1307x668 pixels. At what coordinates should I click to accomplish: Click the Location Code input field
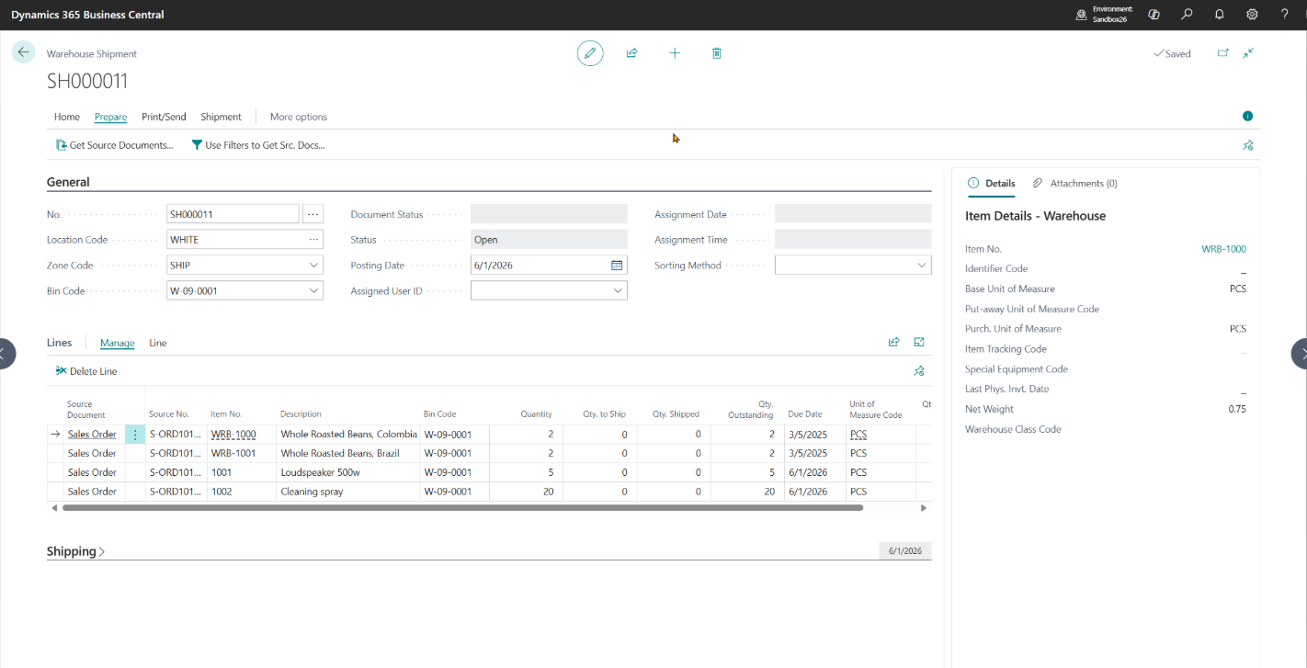(x=236, y=240)
